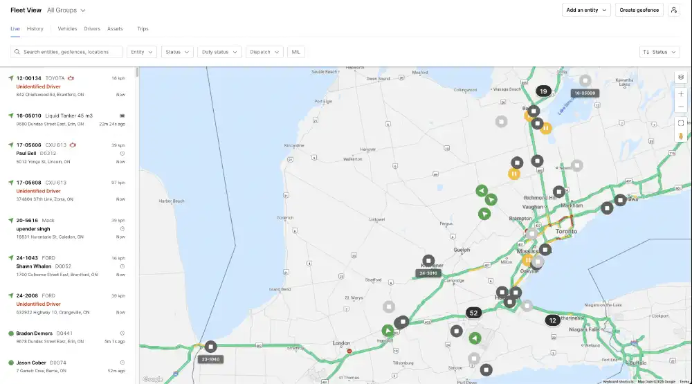
Task: Click the Create geofence button
Action: (639, 10)
